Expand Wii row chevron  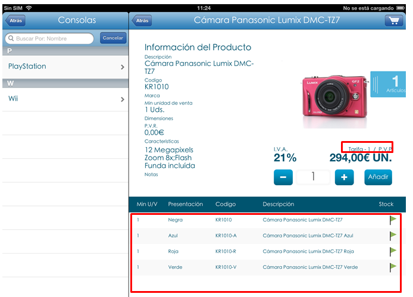coord(123,99)
